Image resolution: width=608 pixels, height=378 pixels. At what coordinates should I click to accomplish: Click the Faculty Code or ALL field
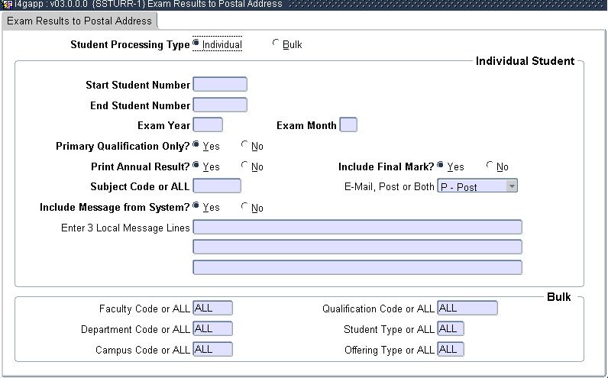click(x=212, y=309)
